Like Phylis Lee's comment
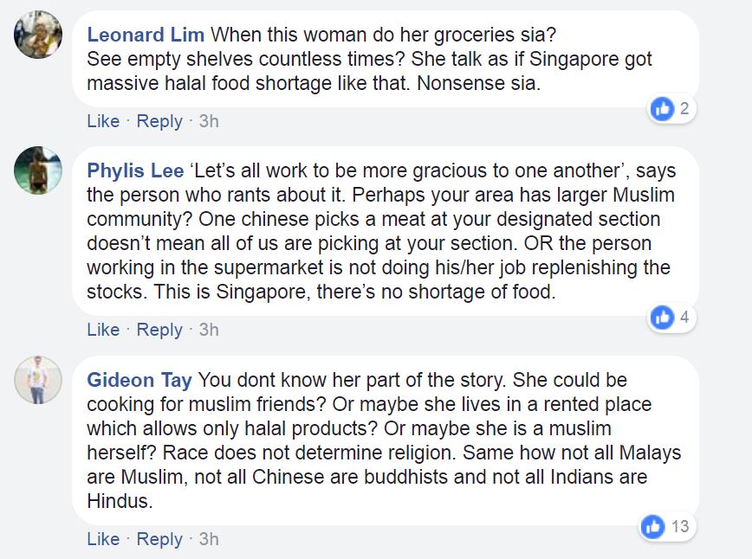Screen dimensions: 752x559 [103, 330]
